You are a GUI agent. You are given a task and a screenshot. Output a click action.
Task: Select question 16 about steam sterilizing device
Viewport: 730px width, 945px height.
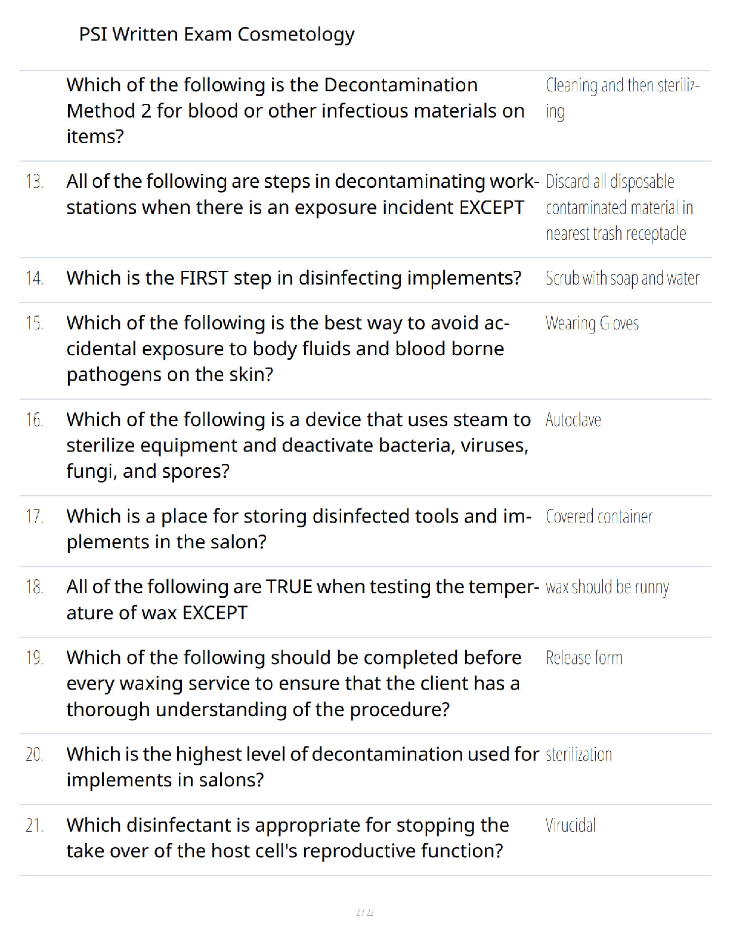tap(298, 446)
